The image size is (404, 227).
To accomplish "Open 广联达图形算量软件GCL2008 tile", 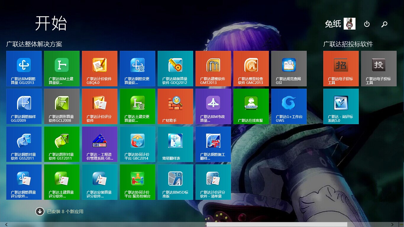I will click(x=62, y=106).
